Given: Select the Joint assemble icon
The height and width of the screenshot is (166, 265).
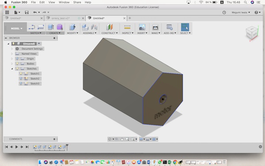Looking at the screenshot, I should click(x=94, y=27).
